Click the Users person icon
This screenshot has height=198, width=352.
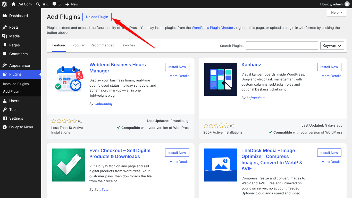pos(5,101)
